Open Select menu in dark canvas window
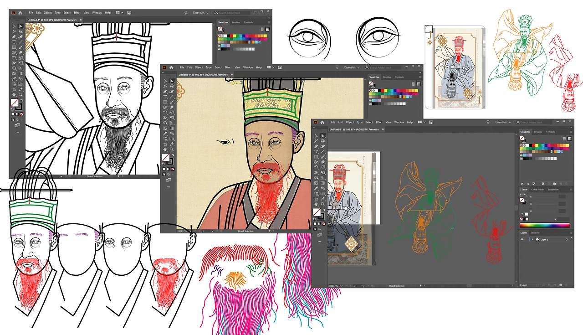This screenshot has width=583, height=335. 369,122
